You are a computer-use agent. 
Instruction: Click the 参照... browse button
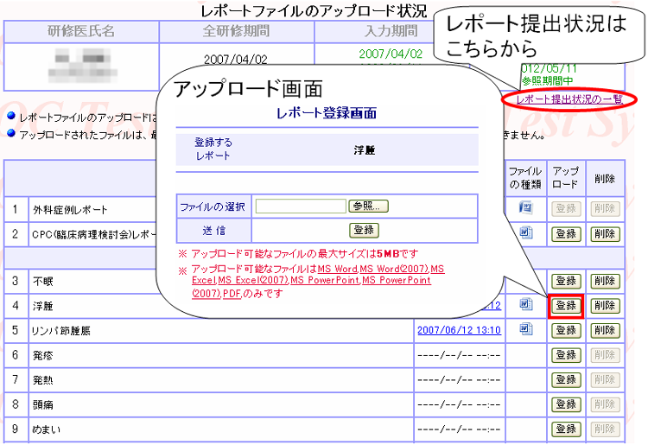369,207
